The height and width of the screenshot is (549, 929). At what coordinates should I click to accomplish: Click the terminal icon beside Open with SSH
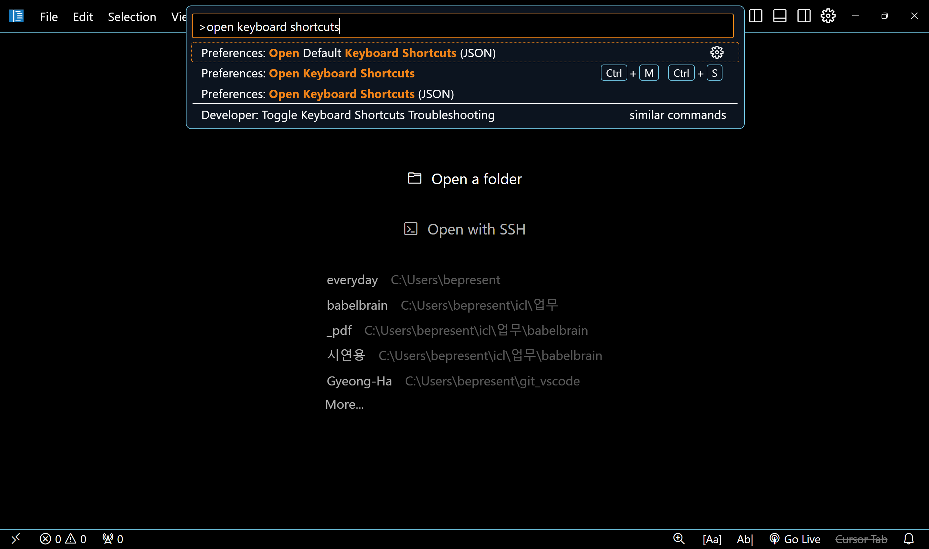(x=411, y=229)
